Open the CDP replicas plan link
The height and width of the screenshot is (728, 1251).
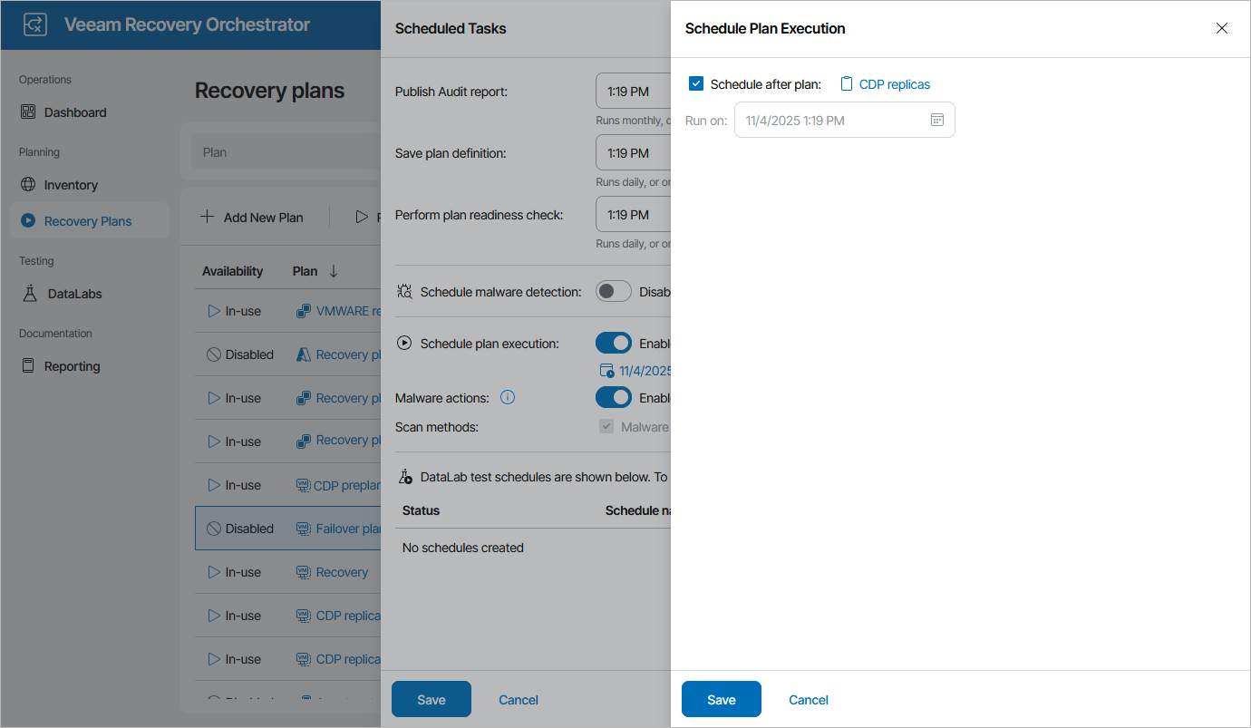[894, 84]
